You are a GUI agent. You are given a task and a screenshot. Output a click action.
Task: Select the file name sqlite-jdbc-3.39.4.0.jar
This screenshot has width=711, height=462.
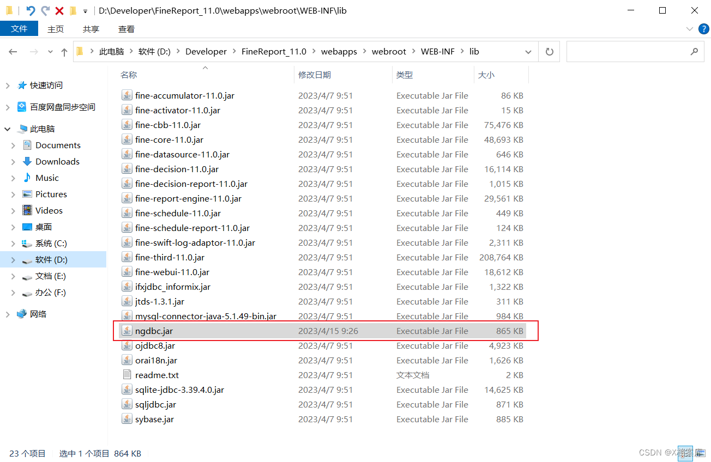coord(179,390)
